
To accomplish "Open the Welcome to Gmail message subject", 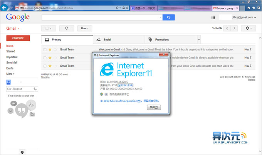I will coord(109,49).
